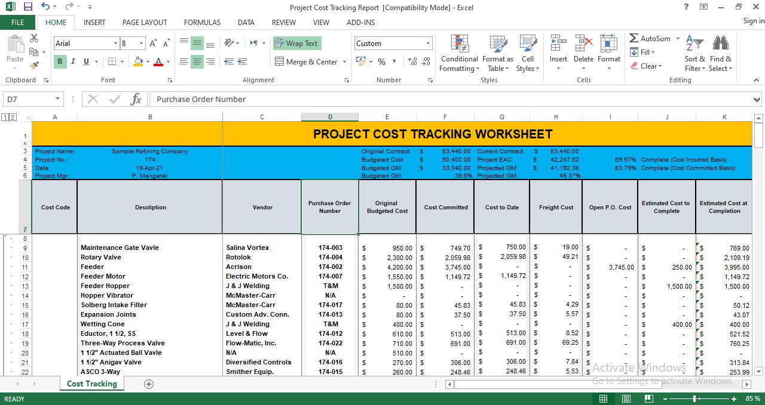
Task: Switch to the PAGE LAYOUT tab
Action: pos(145,22)
